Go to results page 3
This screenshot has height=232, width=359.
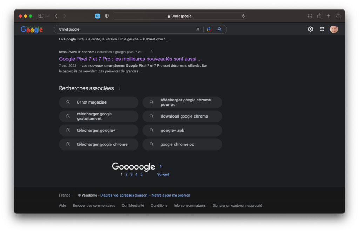(x=131, y=174)
